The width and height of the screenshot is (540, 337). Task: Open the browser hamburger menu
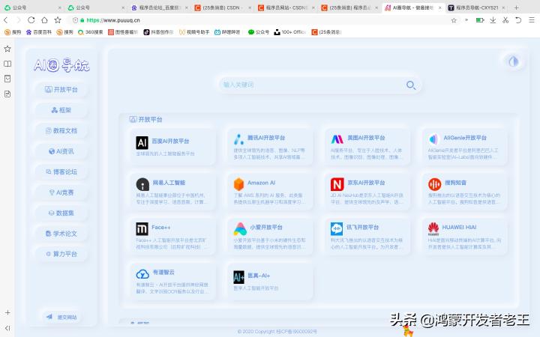click(x=532, y=20)
